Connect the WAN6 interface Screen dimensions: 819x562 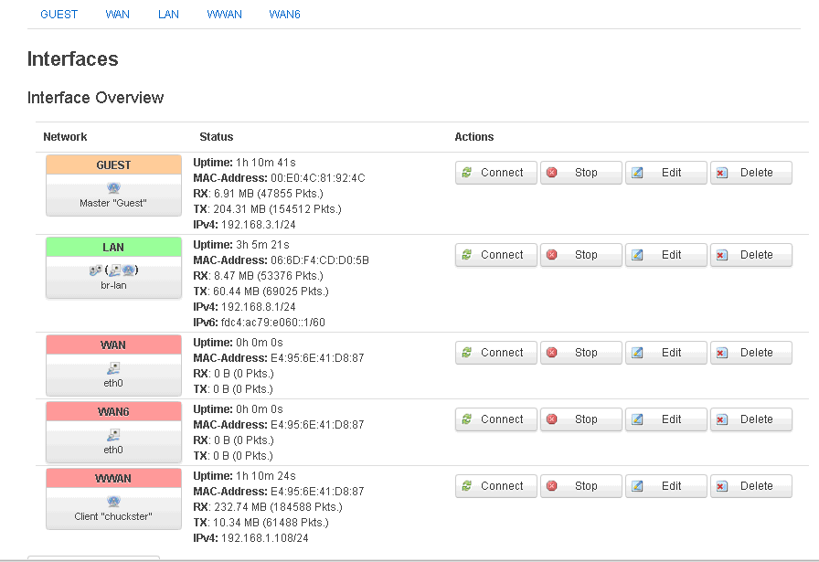click(x=495, y=419)
